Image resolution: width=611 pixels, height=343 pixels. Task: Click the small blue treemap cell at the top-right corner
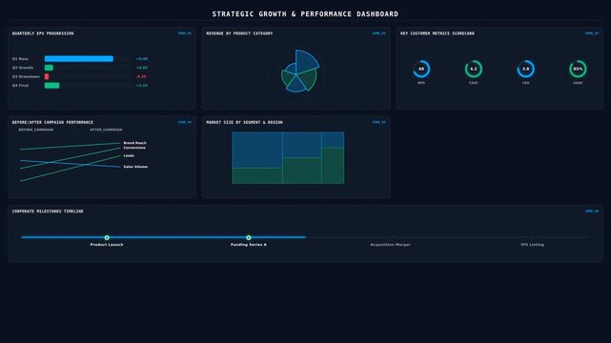coord(333,140)
